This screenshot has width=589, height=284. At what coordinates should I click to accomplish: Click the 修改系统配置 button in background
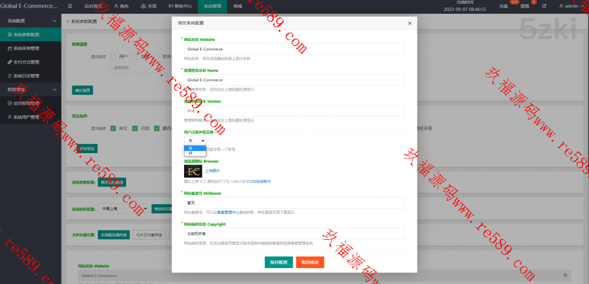pos(112,182)
